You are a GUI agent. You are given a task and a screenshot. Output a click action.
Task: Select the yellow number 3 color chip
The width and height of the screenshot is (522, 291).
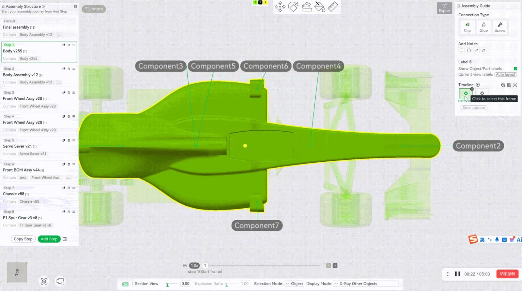coord(265,2)
